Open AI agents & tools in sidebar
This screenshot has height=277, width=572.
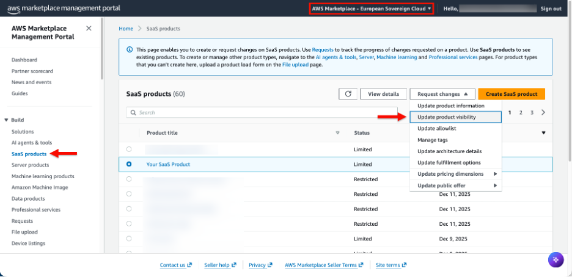pyautogui.click(x=32, y=143)
